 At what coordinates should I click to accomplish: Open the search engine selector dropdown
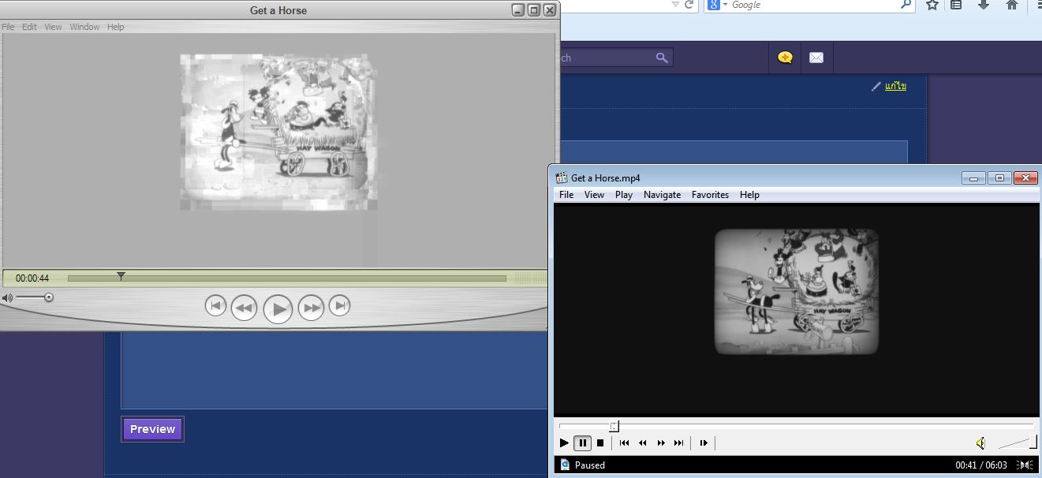[716, 5]
